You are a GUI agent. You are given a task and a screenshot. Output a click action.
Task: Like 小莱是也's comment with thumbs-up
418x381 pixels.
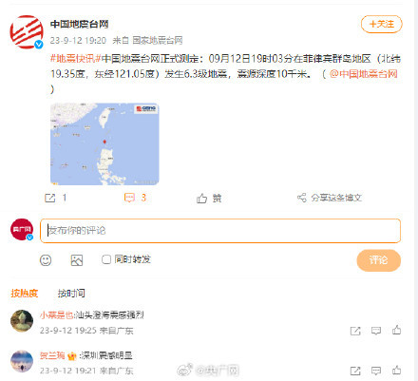(396, 330)
